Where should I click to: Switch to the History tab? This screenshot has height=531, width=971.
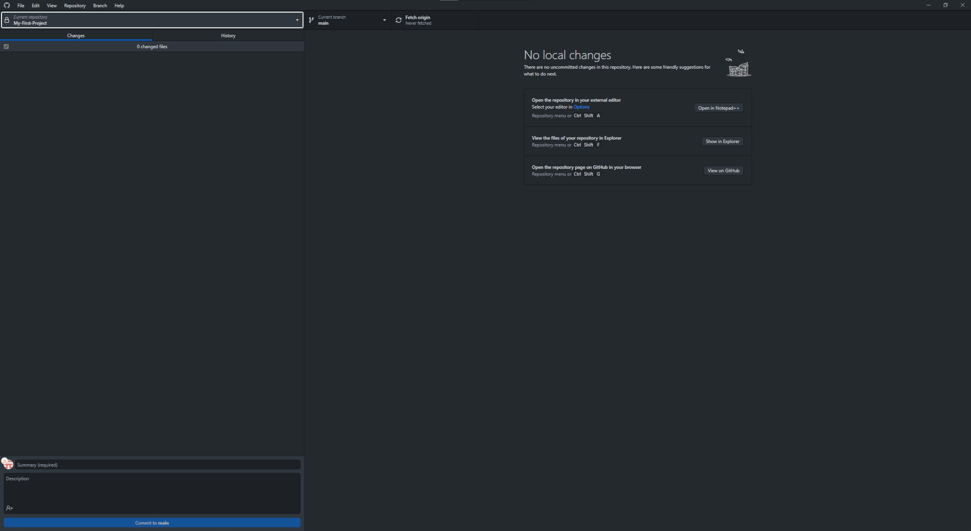pyautogui.click(x=228, y=35)
